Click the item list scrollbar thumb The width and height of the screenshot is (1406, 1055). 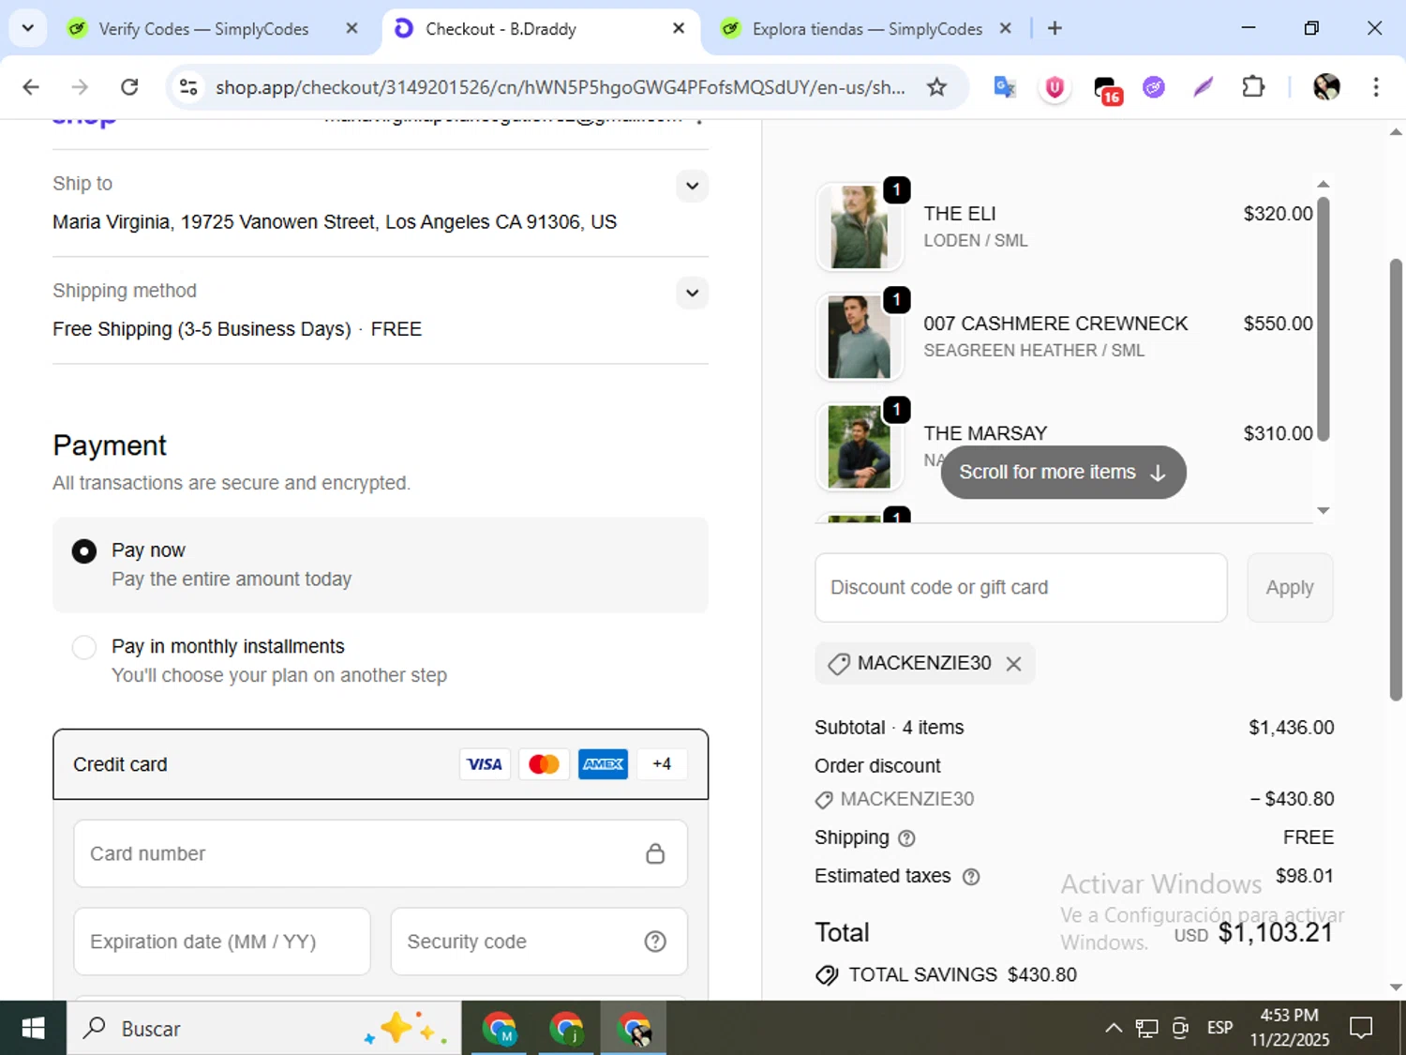[x=1324, y=318]
